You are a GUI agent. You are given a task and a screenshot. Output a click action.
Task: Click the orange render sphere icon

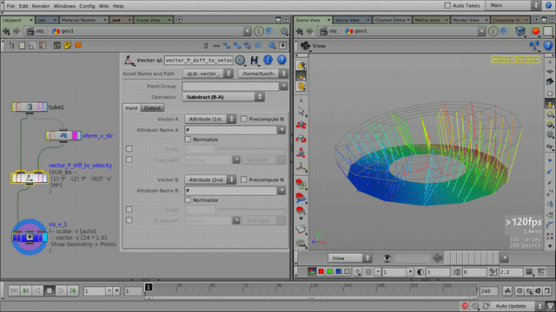[x=536, y=31]
